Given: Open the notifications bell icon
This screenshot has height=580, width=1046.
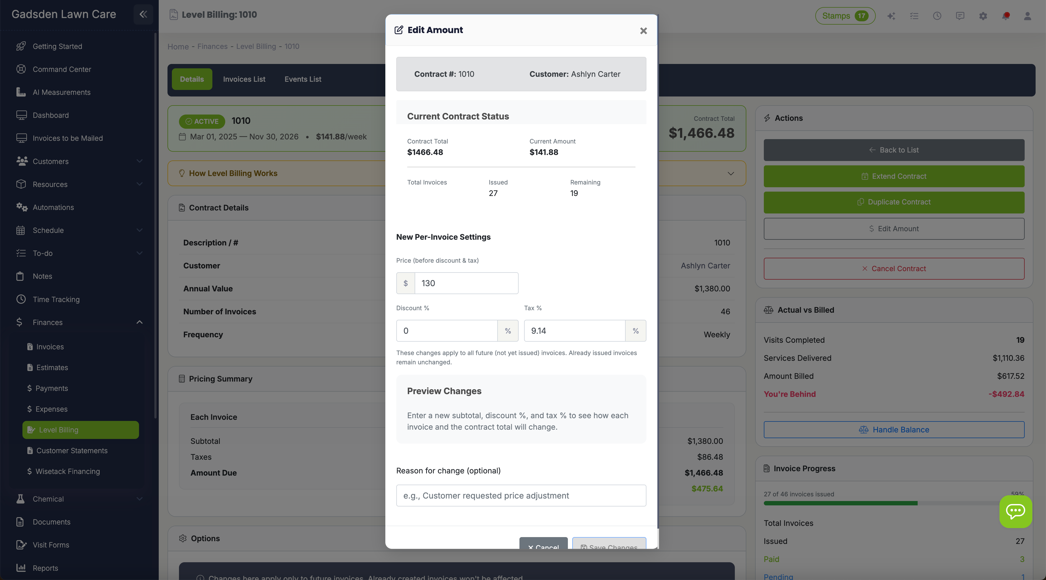Looking at the screenshot, I should tap(1006, 16).
